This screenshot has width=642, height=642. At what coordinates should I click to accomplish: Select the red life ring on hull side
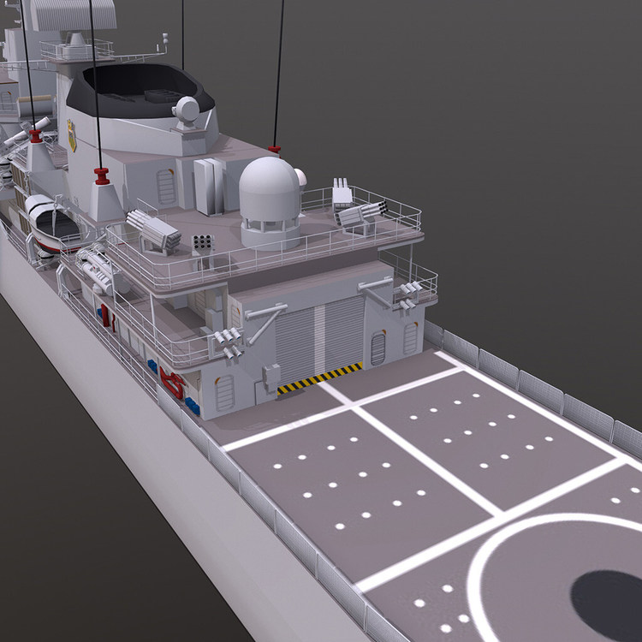point(173,383)
